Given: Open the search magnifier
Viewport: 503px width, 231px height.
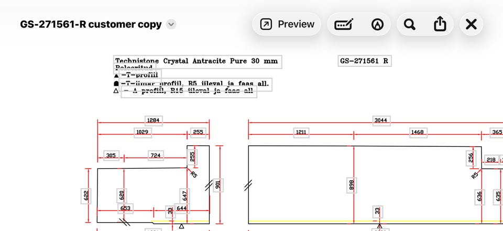Looking at the screenshot, I should pyautogui.click(x=409, y=25).
